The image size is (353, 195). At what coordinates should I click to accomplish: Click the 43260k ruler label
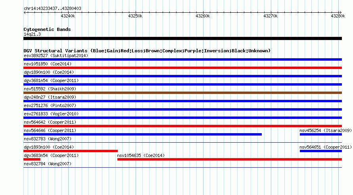(x=203, y=16)
